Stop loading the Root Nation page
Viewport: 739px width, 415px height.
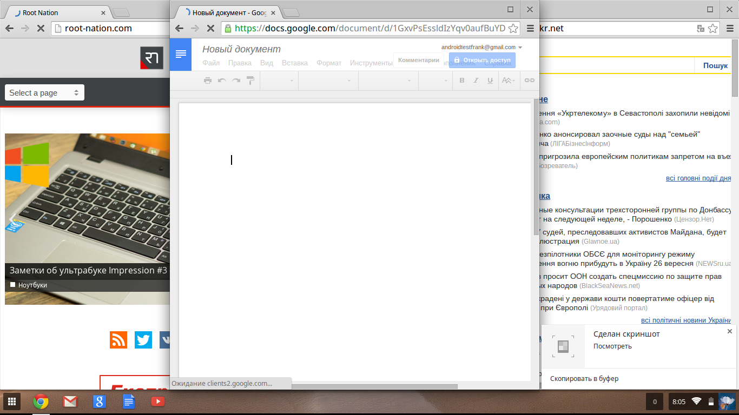point(40,28)
